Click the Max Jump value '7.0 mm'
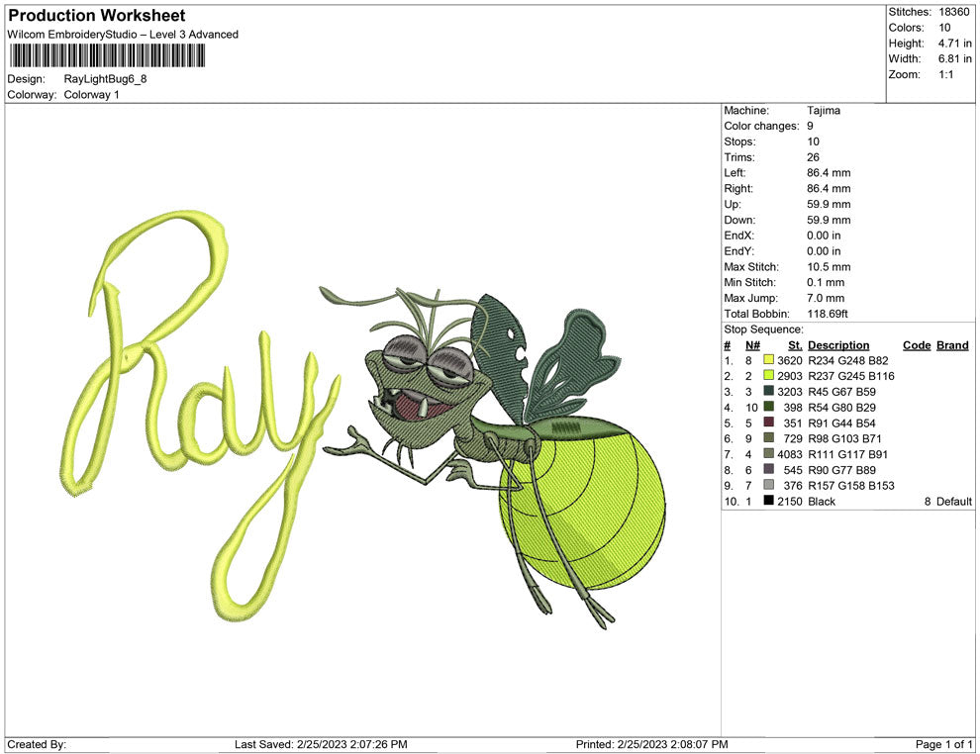This screenshot has height=754, width=980. (825, 298)
